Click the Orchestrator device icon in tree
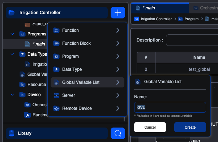Image resolution: width=218 pixels, height=142 pixels. pyautogui.click(x=27, y=105)
